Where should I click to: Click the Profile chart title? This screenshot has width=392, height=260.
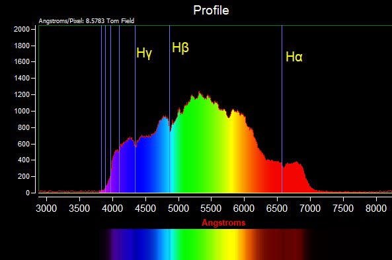point(211,11)
